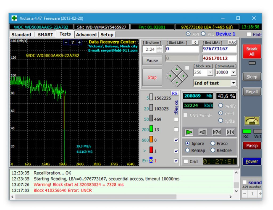273x210 pixels.
Task: Click the minus zoom button on graph
Action: pos(66,42)
